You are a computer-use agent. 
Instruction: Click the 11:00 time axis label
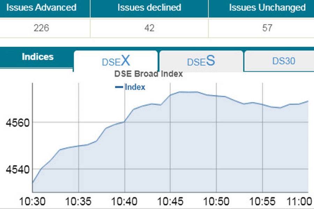click(x=301, y=201)
